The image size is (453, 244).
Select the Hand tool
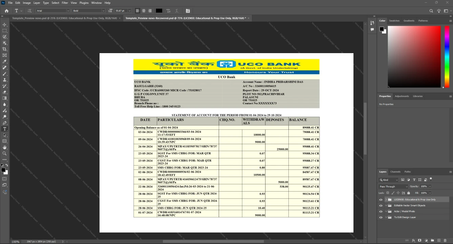click(x=4, y=148)
